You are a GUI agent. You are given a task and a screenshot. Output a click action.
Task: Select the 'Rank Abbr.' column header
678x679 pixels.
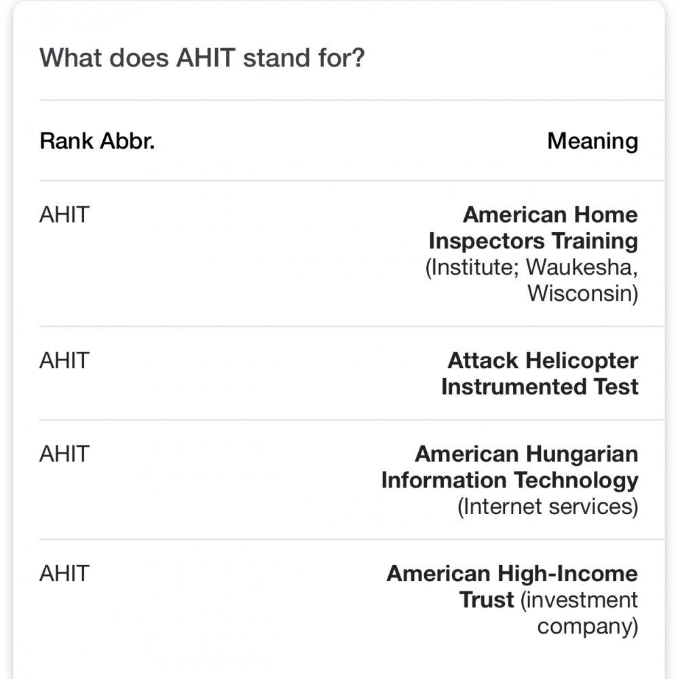pyautogui.click(x=97, y=141)
